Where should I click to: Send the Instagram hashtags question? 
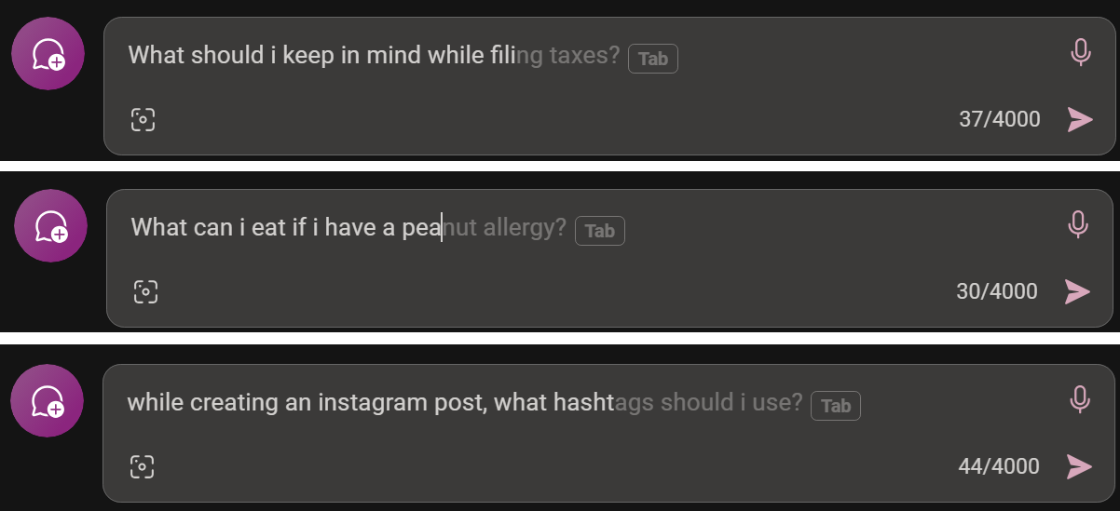pyautogui.click(x=1079, y=465)
